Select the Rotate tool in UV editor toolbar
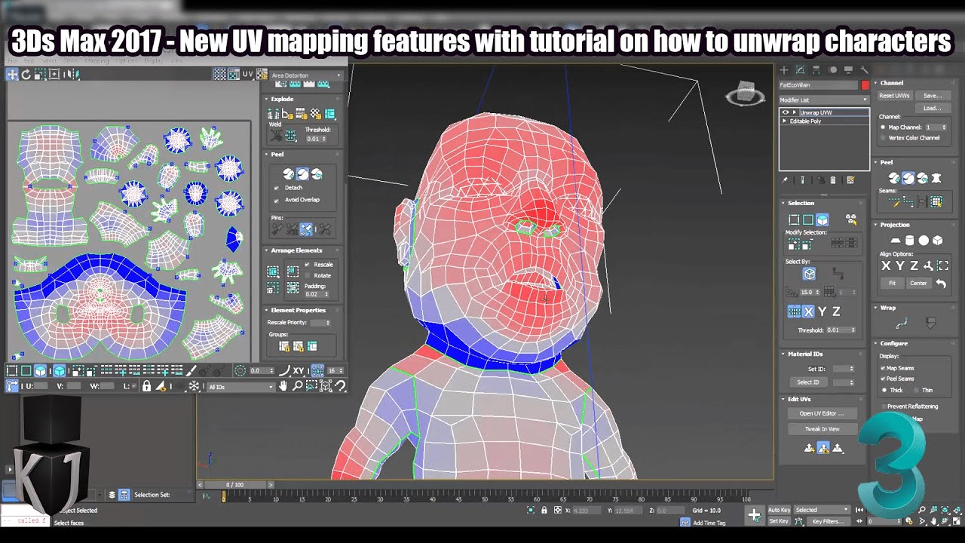 (26, 75)
